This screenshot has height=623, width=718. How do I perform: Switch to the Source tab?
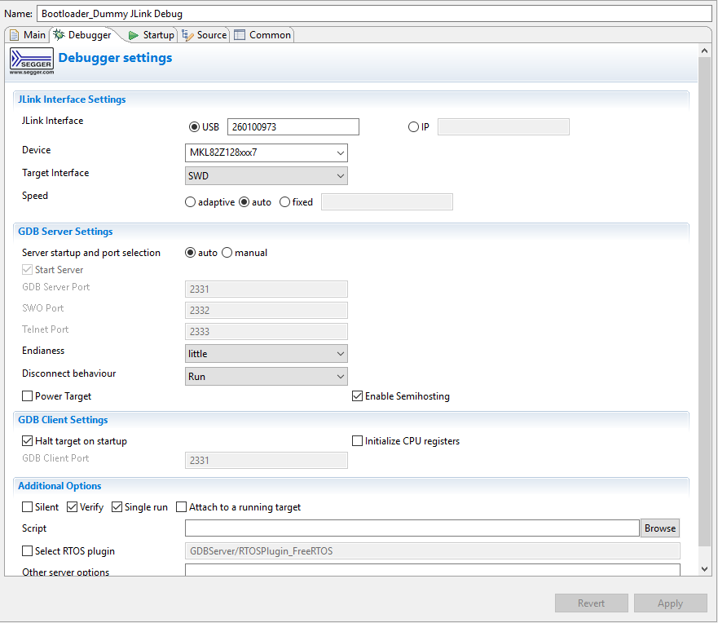(205, 35)
